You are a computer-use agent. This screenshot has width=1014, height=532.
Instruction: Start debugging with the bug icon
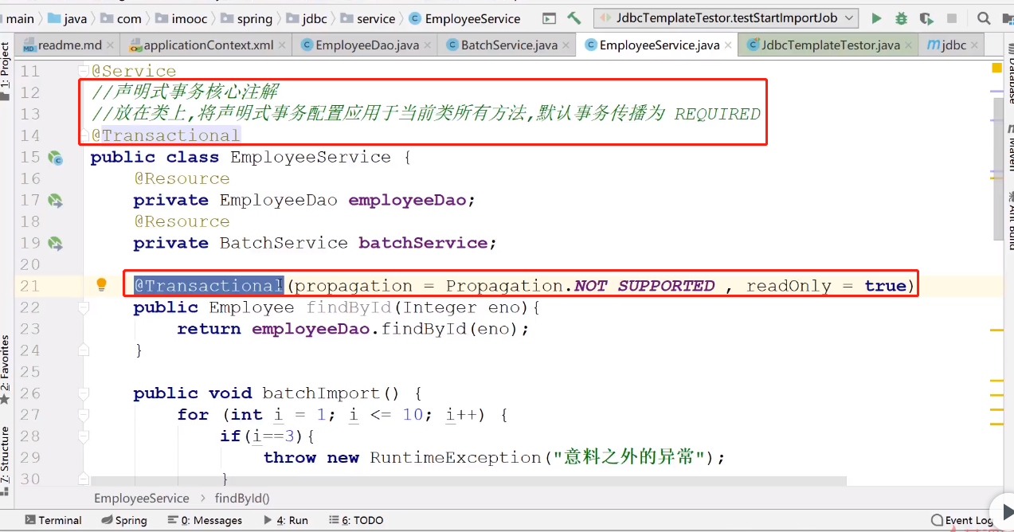(901, 18)
